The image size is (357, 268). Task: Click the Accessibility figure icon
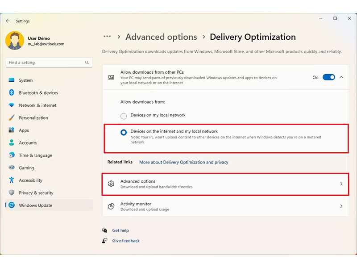(12, 180)
